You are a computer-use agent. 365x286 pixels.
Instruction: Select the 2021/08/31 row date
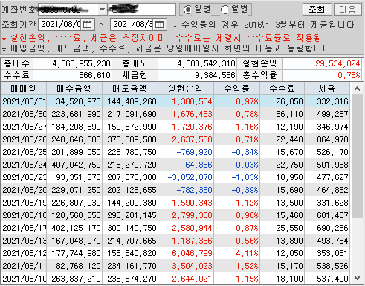pos(24,101)
